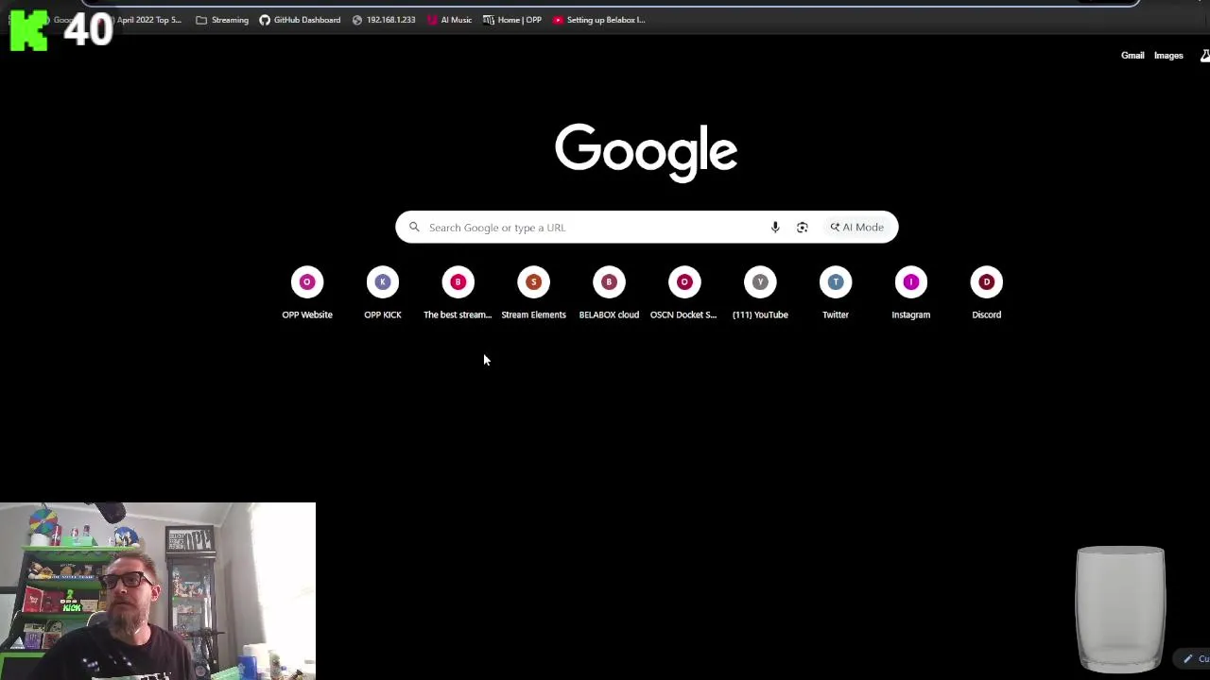The width and height of the screenshot is (1210, 680).
Task: Open the Streaming bookmarks folder
Action: [x=222, y=20]
